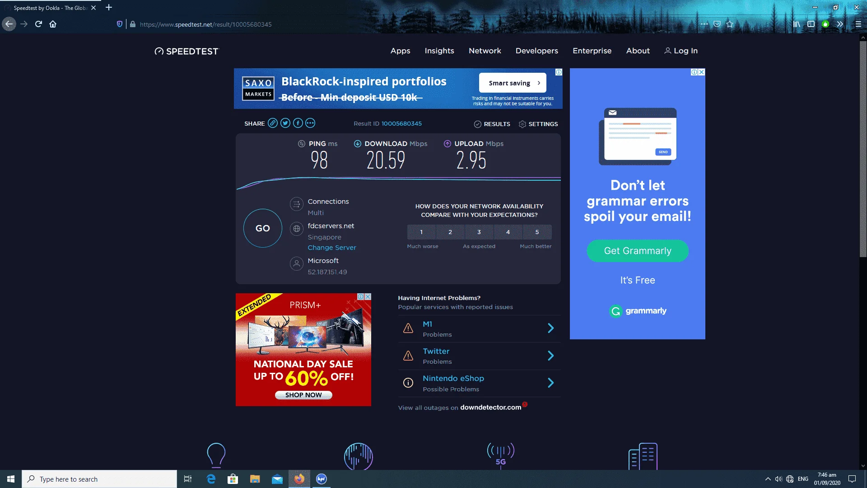Open Task View on taskbar
Image resolution: width=867 pixels, height=488 pixels.
point(188,479)
